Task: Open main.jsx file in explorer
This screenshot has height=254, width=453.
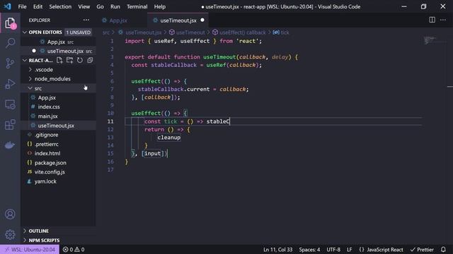Action: [x=47, y=116]
